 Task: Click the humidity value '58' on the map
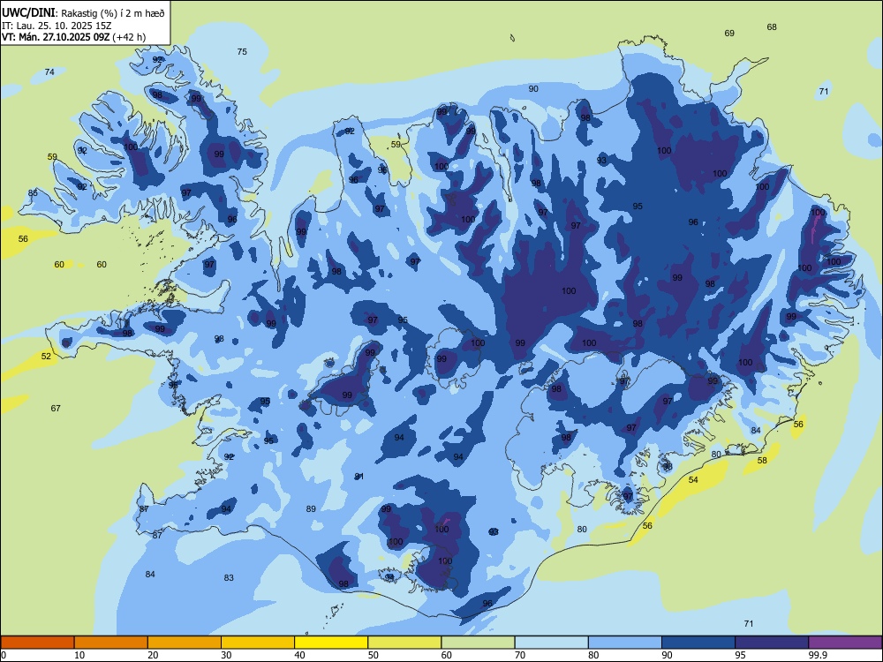(x=762, y=460)
